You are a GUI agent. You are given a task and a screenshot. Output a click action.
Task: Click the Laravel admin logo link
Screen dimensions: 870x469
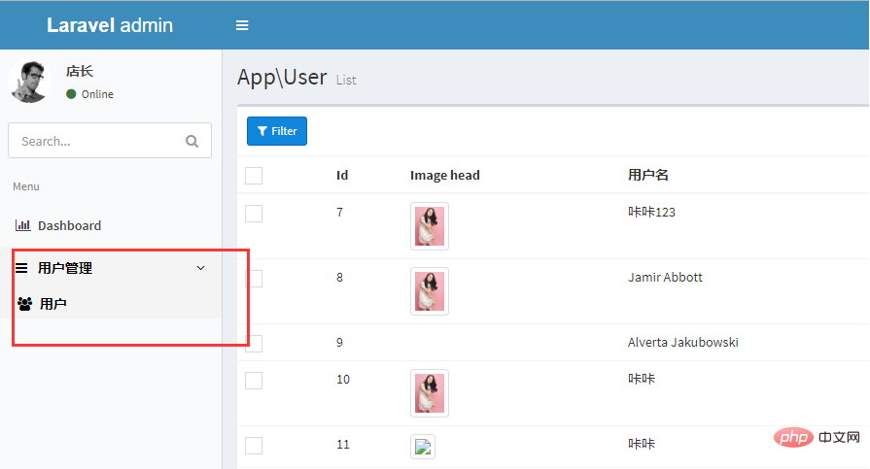[x=110, y=25]
